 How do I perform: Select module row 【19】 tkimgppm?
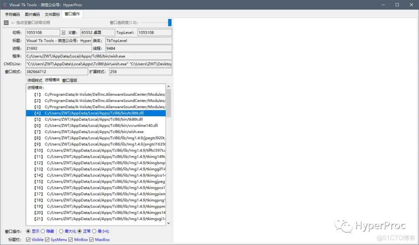pos(96,206)
